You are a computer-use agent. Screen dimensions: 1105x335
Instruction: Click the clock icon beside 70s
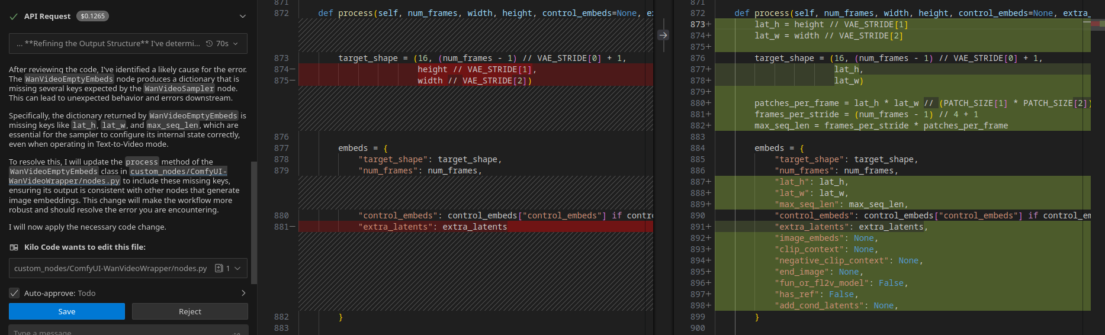[x=209, y=44]
